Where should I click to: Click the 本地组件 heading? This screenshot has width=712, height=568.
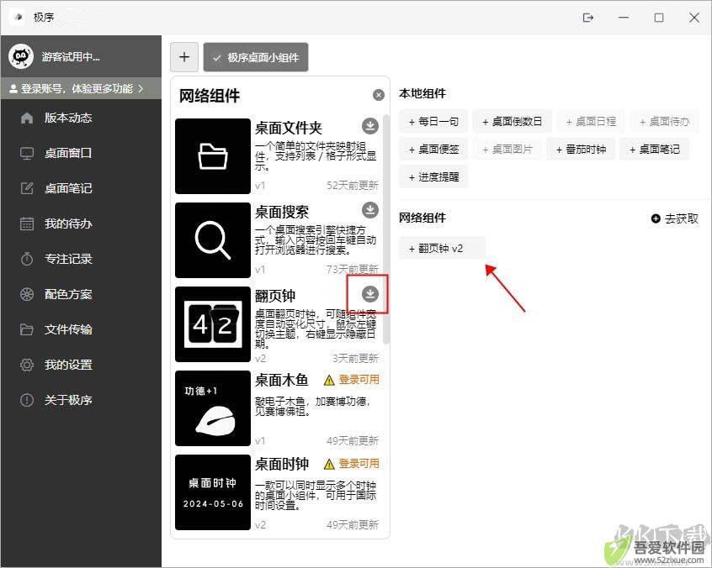click(x=422, y=93)
